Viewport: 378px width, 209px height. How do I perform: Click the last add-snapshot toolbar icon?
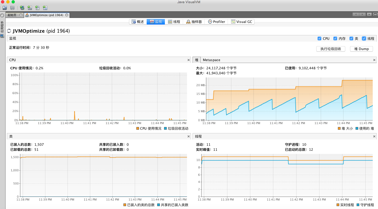(x=45, y=8)
